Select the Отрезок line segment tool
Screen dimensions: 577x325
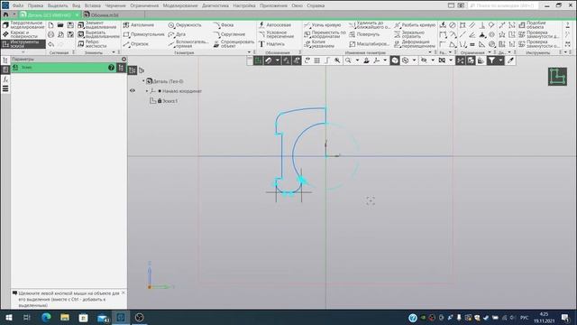[136, 44]
